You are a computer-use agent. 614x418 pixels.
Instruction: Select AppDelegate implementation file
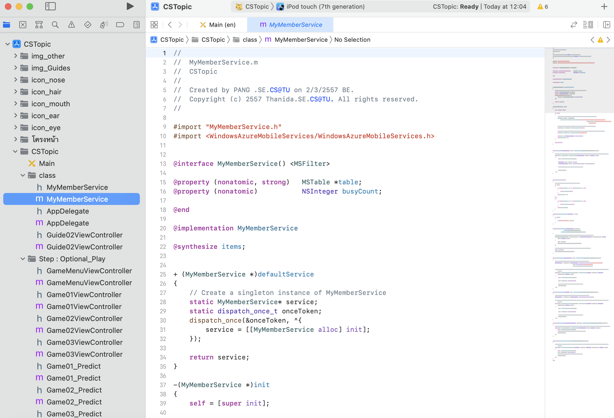[62, 223]
